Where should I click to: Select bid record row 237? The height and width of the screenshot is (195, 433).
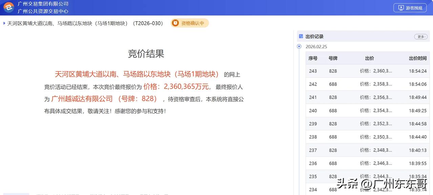click(x=368, y=150)
